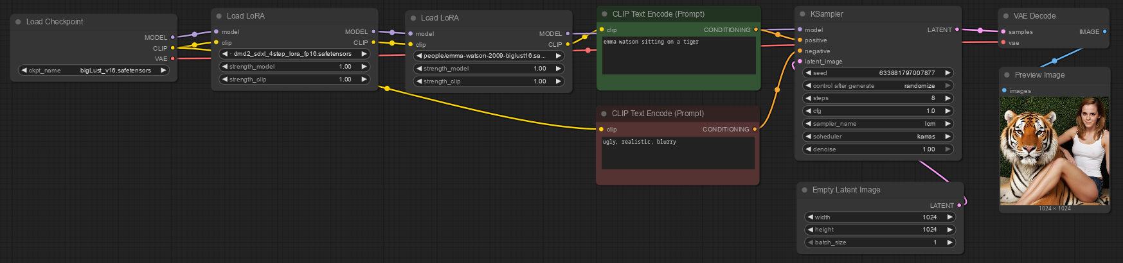1123x263 pixels.
Task: Collapse the Preview Image node via its title dot
Action: point(1007,75)
